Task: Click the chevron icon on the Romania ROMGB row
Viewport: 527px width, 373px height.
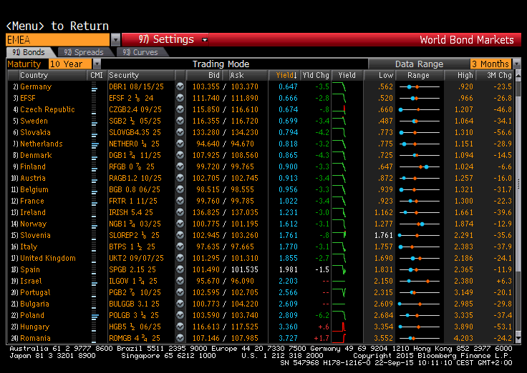Action: 180,338
